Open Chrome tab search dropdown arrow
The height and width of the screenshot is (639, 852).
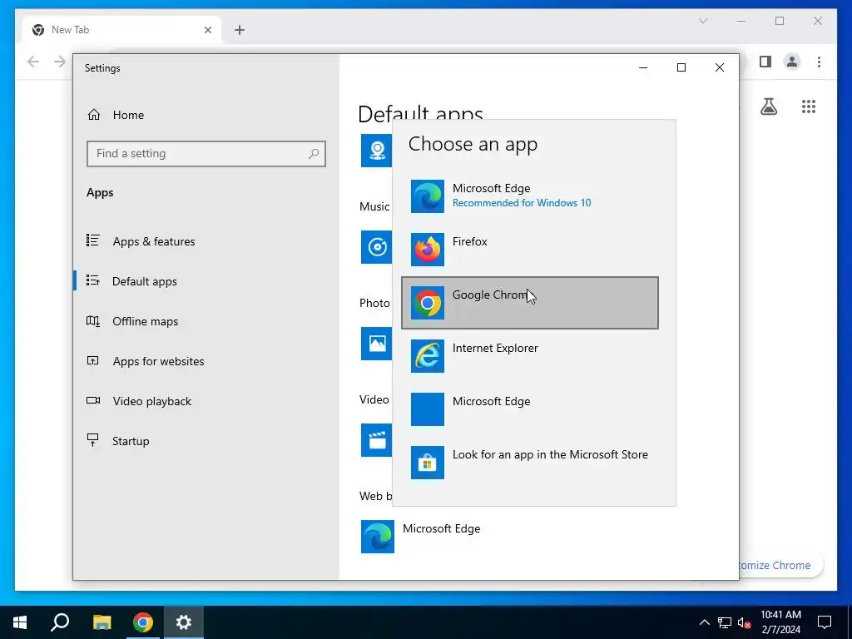(703, 21)
